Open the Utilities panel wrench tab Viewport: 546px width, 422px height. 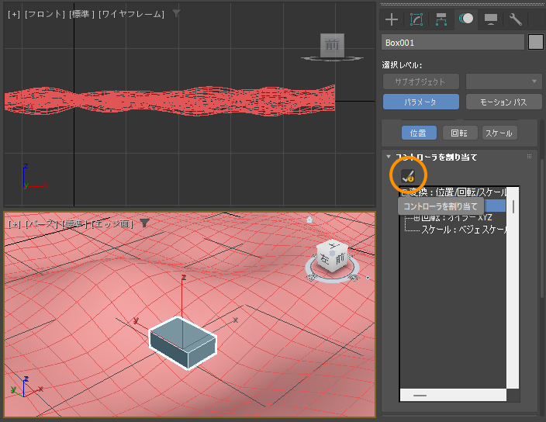click(x=515, y=19)
